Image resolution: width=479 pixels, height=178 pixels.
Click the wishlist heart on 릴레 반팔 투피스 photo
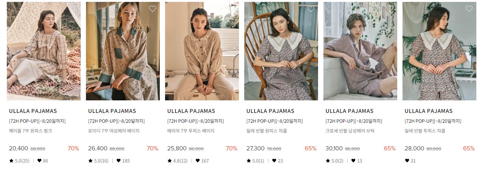coord(469,9)
